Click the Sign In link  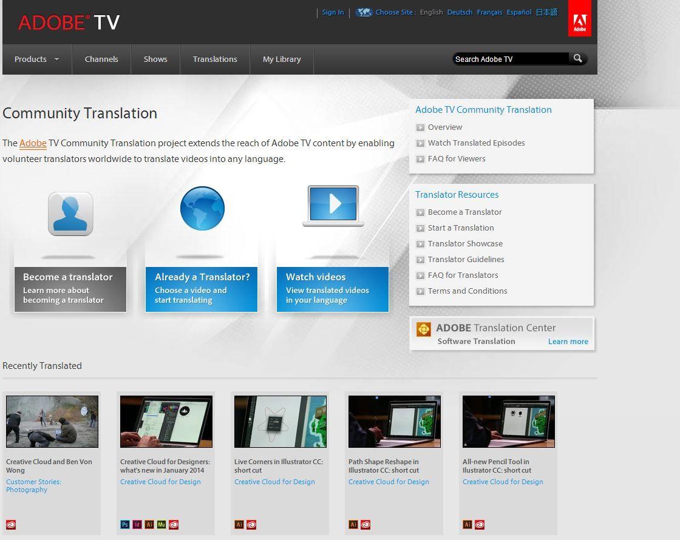click(x=333, y=12)
